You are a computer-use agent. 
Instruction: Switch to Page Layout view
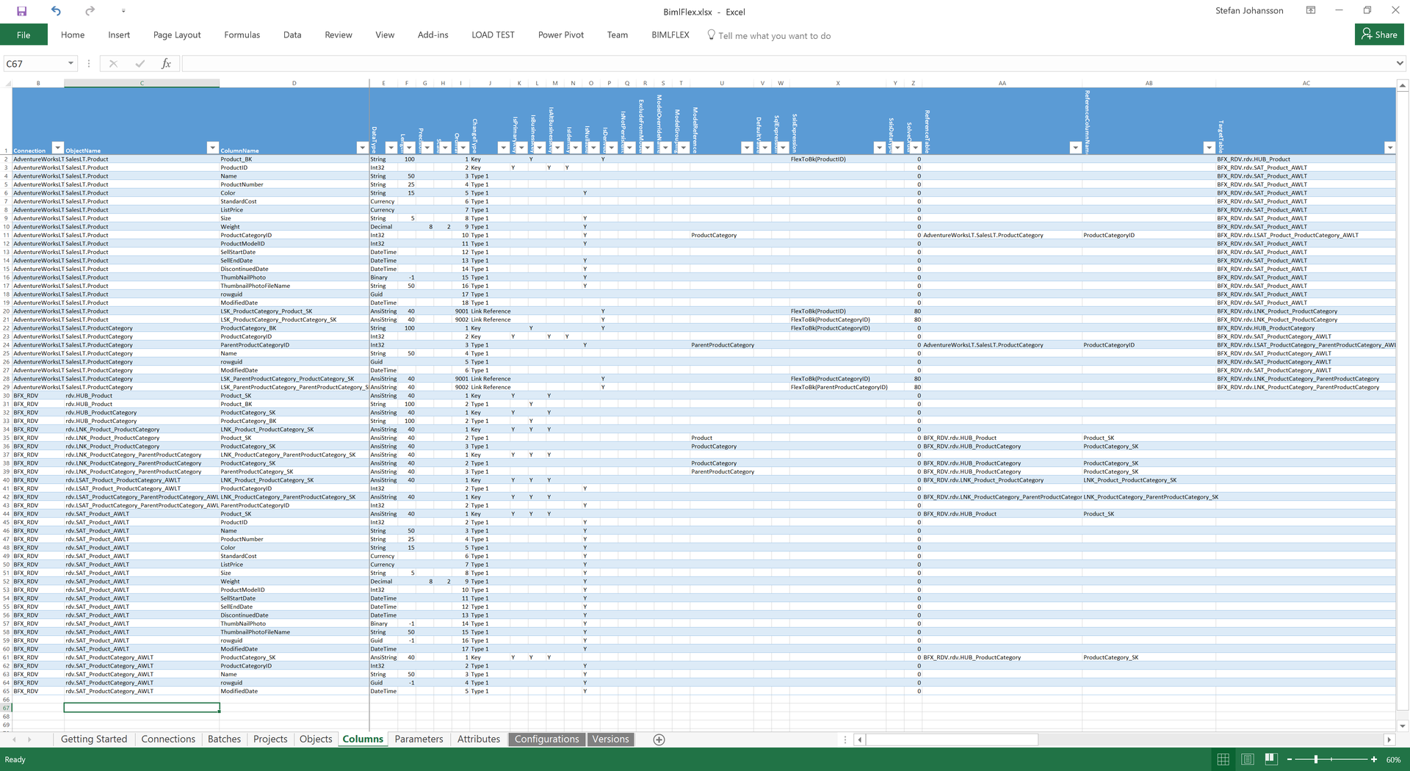1248,759
